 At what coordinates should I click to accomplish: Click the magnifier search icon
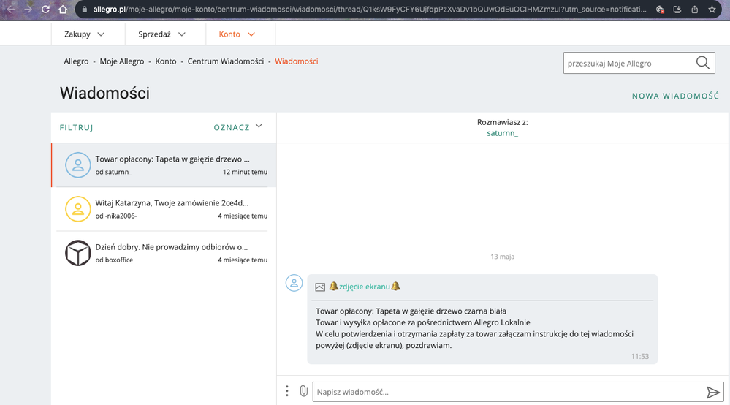[703, 62]
